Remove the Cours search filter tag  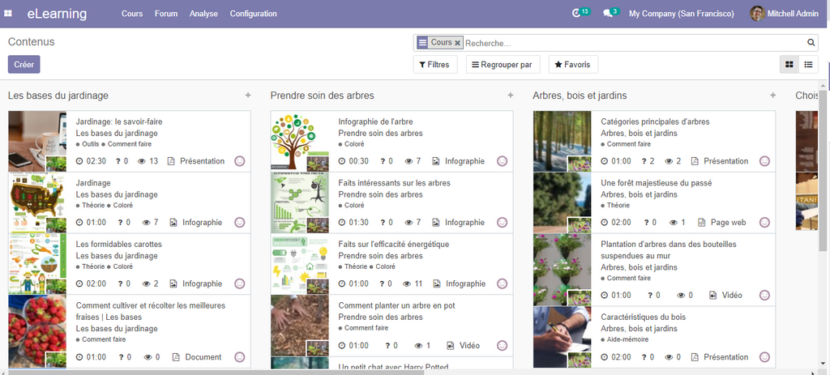coord(457,43)
